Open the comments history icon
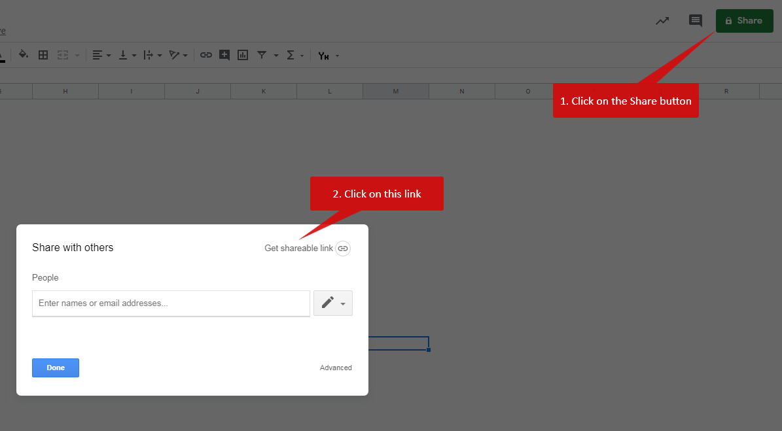The image size is (782, 431). point(696,20)
